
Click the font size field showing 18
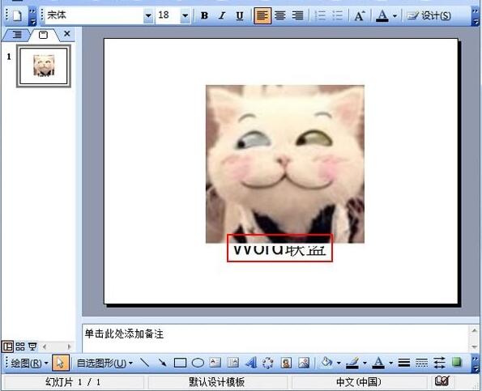click(x=168, y=15)
